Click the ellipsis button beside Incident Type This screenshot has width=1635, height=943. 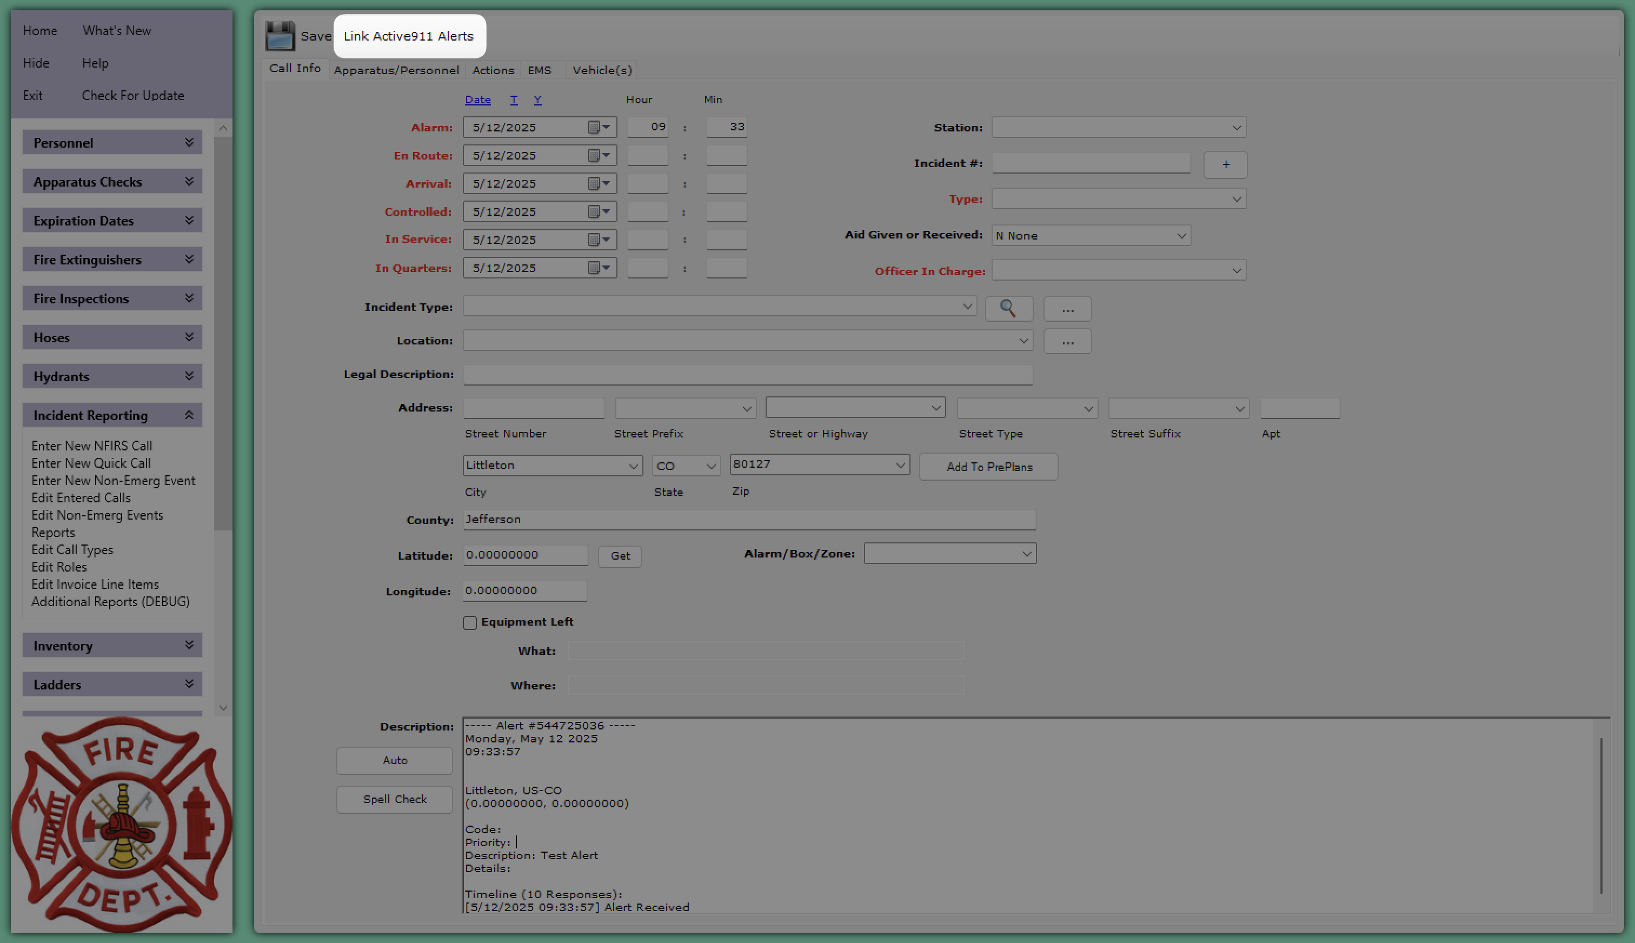[1067, 308]
